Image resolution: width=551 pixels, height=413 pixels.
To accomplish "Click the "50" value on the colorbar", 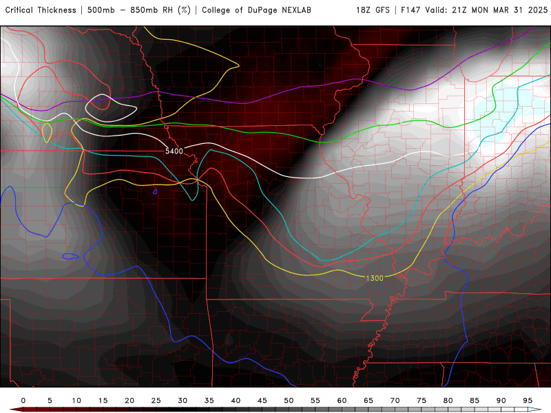I will tap(289, 401).
